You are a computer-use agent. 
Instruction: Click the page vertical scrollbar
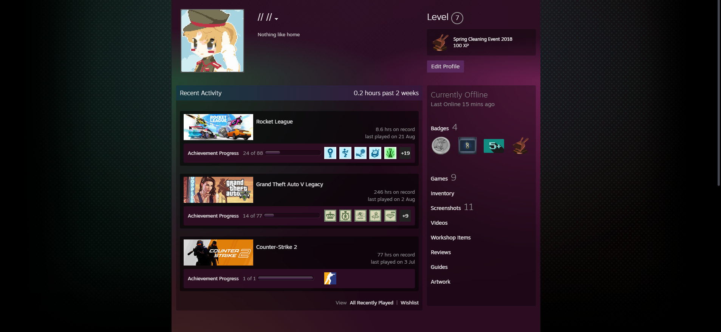[718, 93]
